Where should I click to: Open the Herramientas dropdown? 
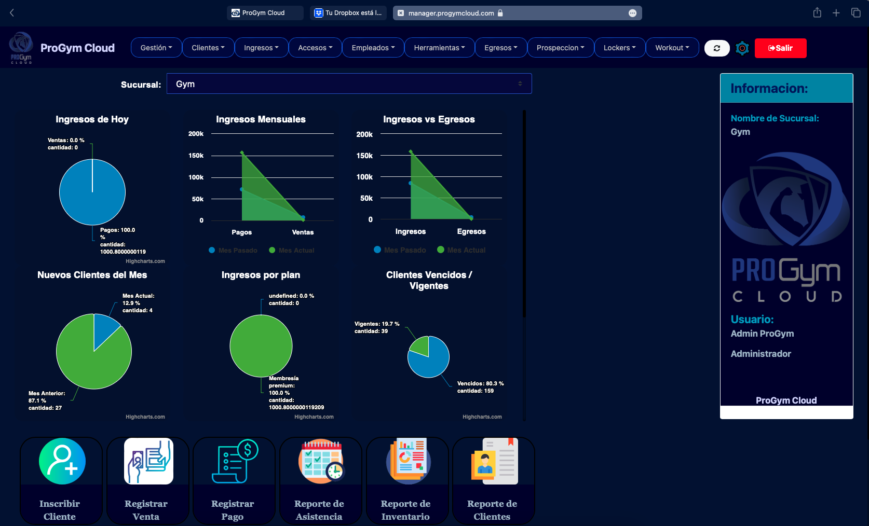pos(439,48)
